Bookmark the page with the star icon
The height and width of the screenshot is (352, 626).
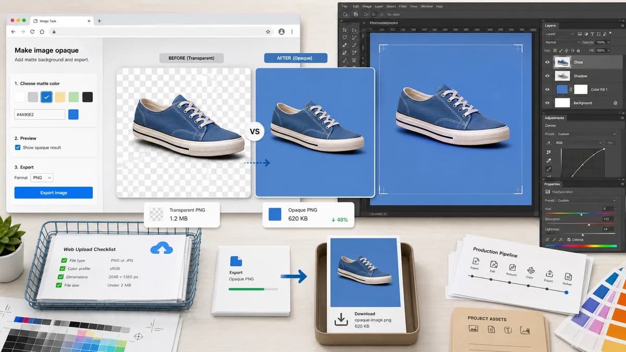point(268,32)
